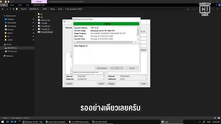Image resolution: width=221 pixels, height=124 pixels.
Task: Click the Option button in T-Up
Action: [101, 84]
